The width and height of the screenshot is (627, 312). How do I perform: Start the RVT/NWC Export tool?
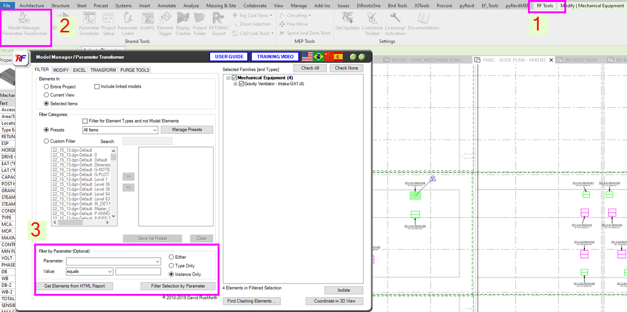click(x=219, y=24)
